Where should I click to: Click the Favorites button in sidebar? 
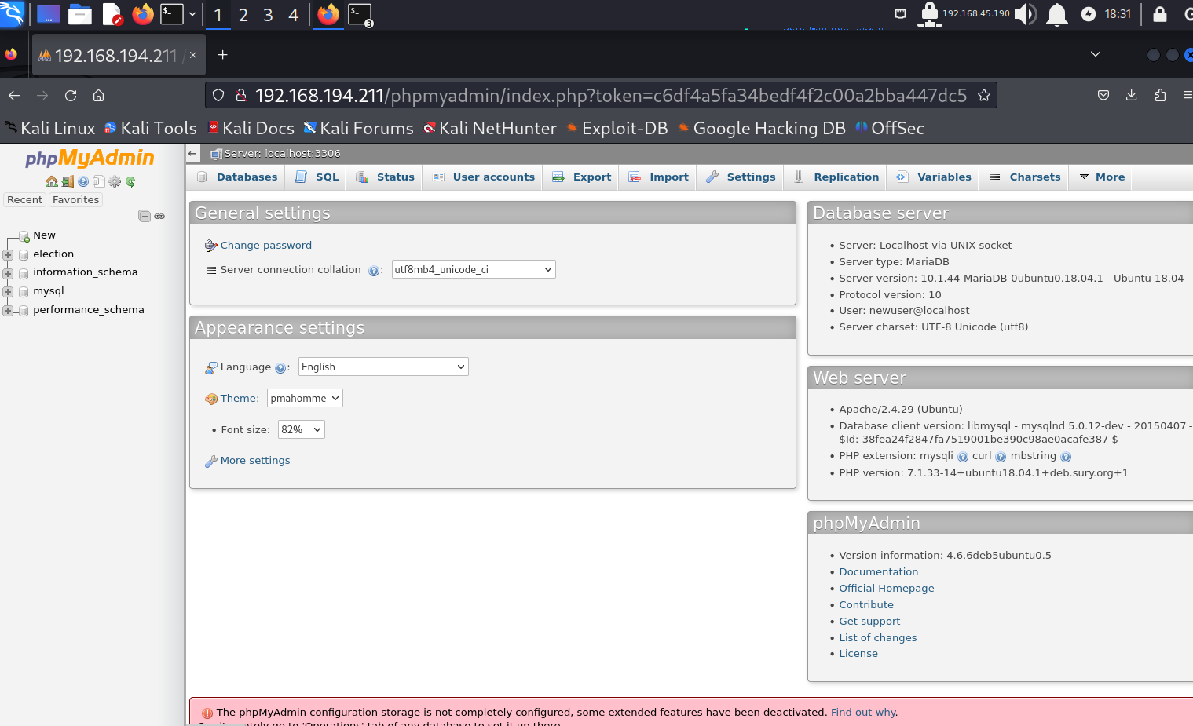pos(75,199)
